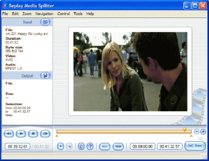Image resolution: width=209 pixels, height=161 pixels.
Task: Click the orange timeline seek bar
Action: pyautogui.click(x=122, y=132)
